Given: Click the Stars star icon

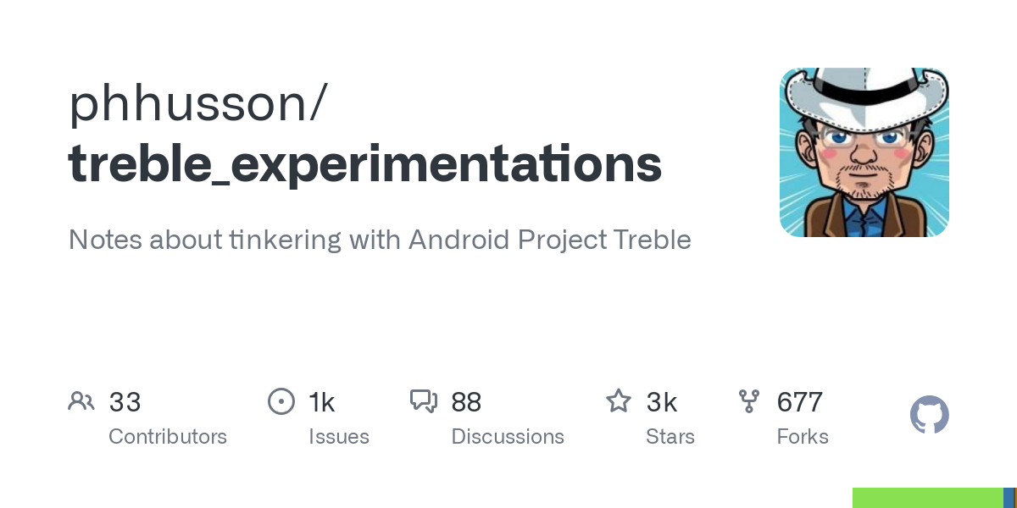Looking at the screenshot, I should click(x=619, y=401).
